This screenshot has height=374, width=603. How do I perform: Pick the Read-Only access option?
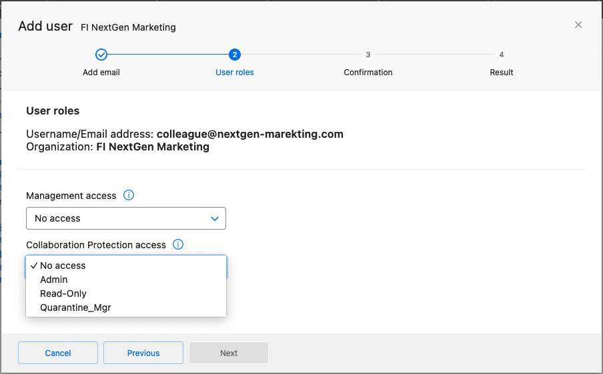tap(63, 293)
